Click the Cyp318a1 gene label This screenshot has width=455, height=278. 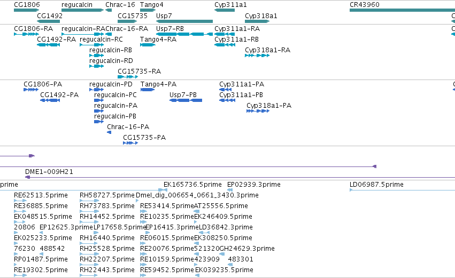tap(261, 15)
